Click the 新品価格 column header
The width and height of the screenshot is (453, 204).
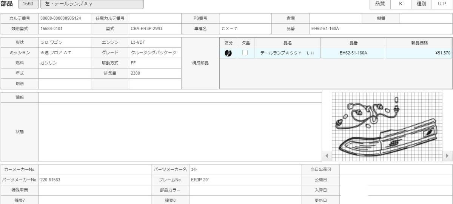(419, 43)
